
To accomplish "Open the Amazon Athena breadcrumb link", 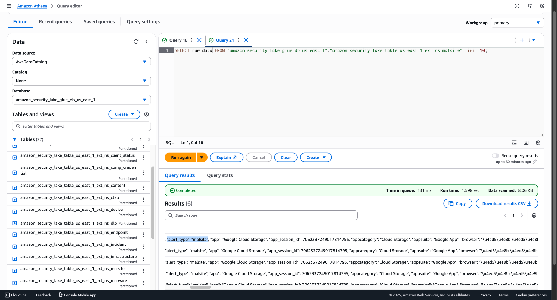I will (32, 6).
